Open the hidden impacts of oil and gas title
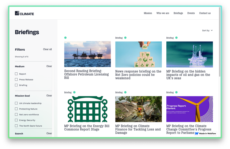This screenshot has width=230, height=149. click(188, 75)
